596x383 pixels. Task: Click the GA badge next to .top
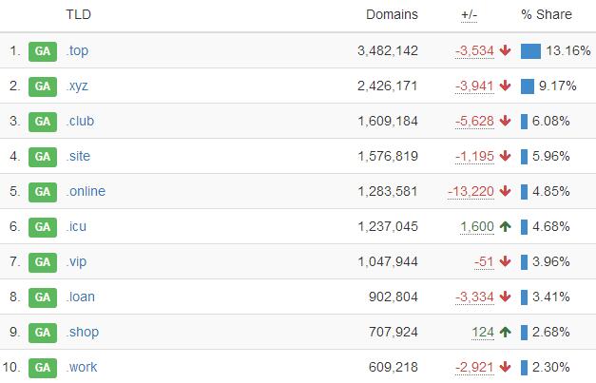(43, 51)
